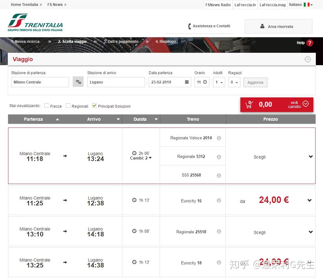This screenshot has width=323, height=278.
Task: Open LaFreccia.tv link
Action: [245, 5]
